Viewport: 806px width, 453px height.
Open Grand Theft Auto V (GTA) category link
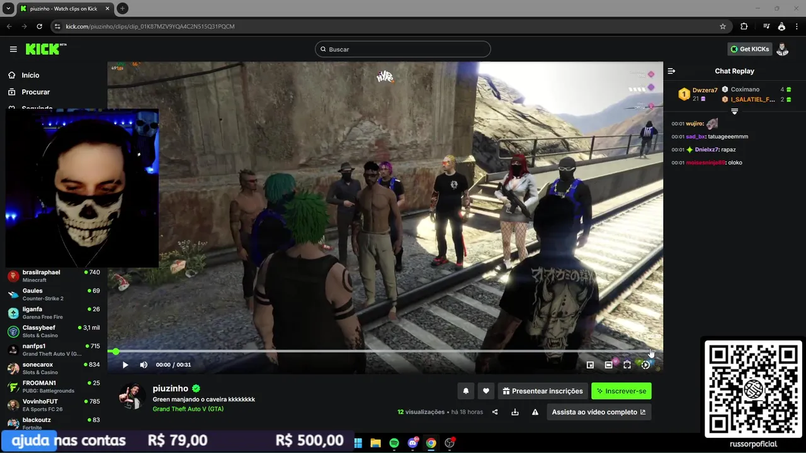[188, 409]
